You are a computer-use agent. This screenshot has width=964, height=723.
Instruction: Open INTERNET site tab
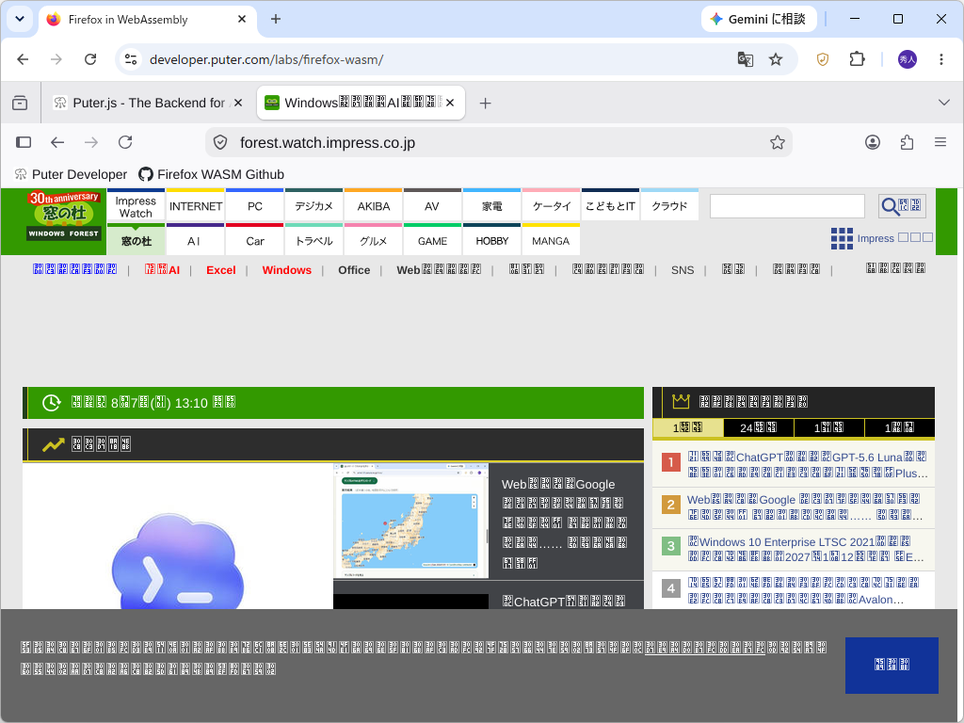click(x=196, y=206)
